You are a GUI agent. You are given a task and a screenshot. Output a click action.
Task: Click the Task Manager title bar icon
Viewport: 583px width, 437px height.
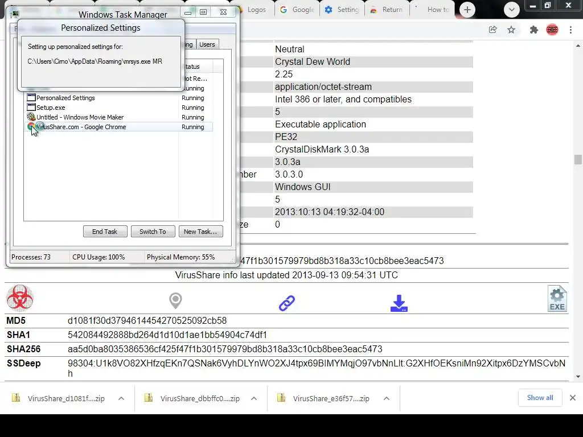point(15,14)
